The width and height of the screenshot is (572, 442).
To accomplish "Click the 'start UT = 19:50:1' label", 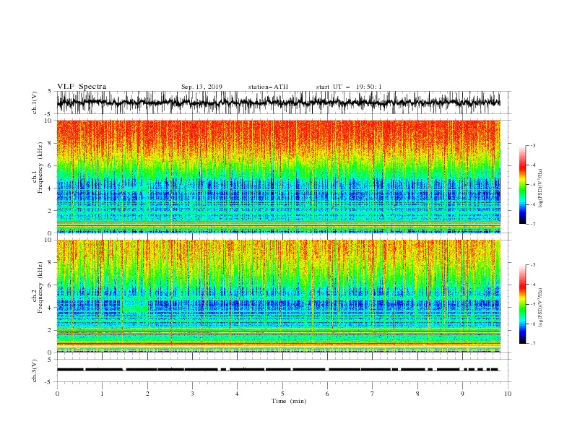I will click(x=349, y=87).
